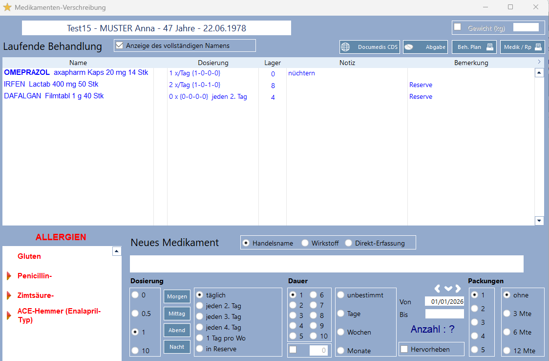Untick 'Anzeige des vollständigen Namens' checkbox
This screenshot has width=549, height=361.
(x=119, y=45)
